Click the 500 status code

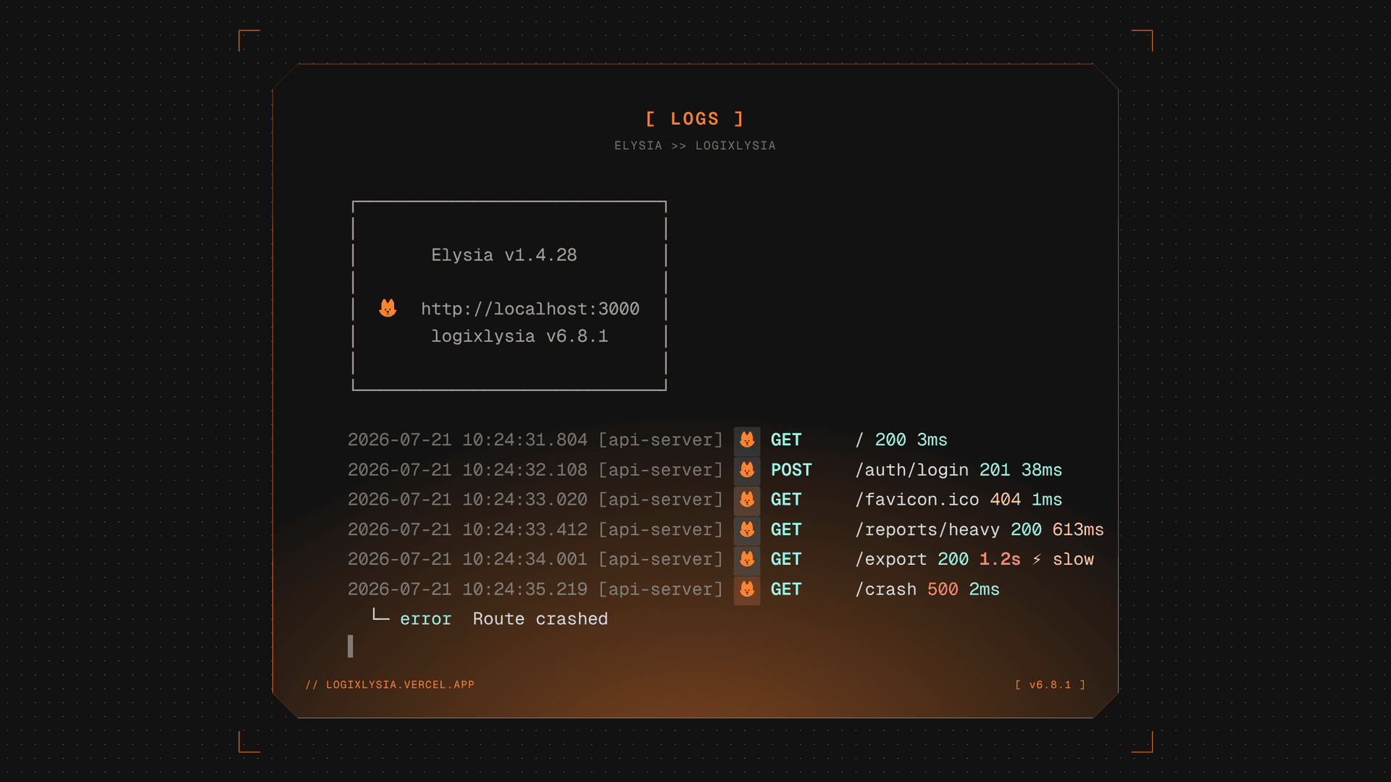coord(943,589)
